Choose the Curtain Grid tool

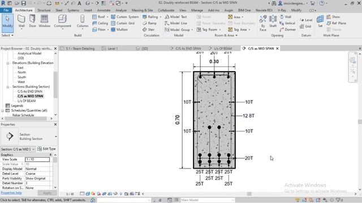(x=123, y=23)
